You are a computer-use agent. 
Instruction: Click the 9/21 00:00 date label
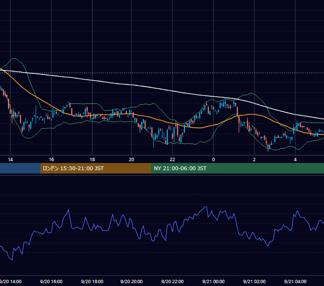[x=213, y=281]
